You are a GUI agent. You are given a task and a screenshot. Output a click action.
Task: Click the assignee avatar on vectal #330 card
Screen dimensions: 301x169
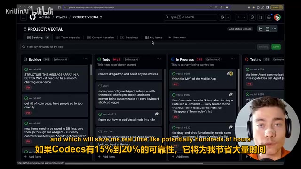tap(231, 127)
